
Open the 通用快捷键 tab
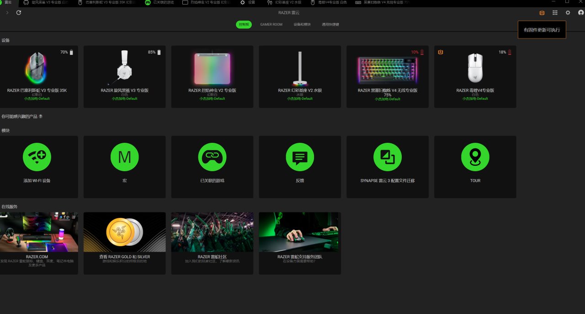point(330,24)
